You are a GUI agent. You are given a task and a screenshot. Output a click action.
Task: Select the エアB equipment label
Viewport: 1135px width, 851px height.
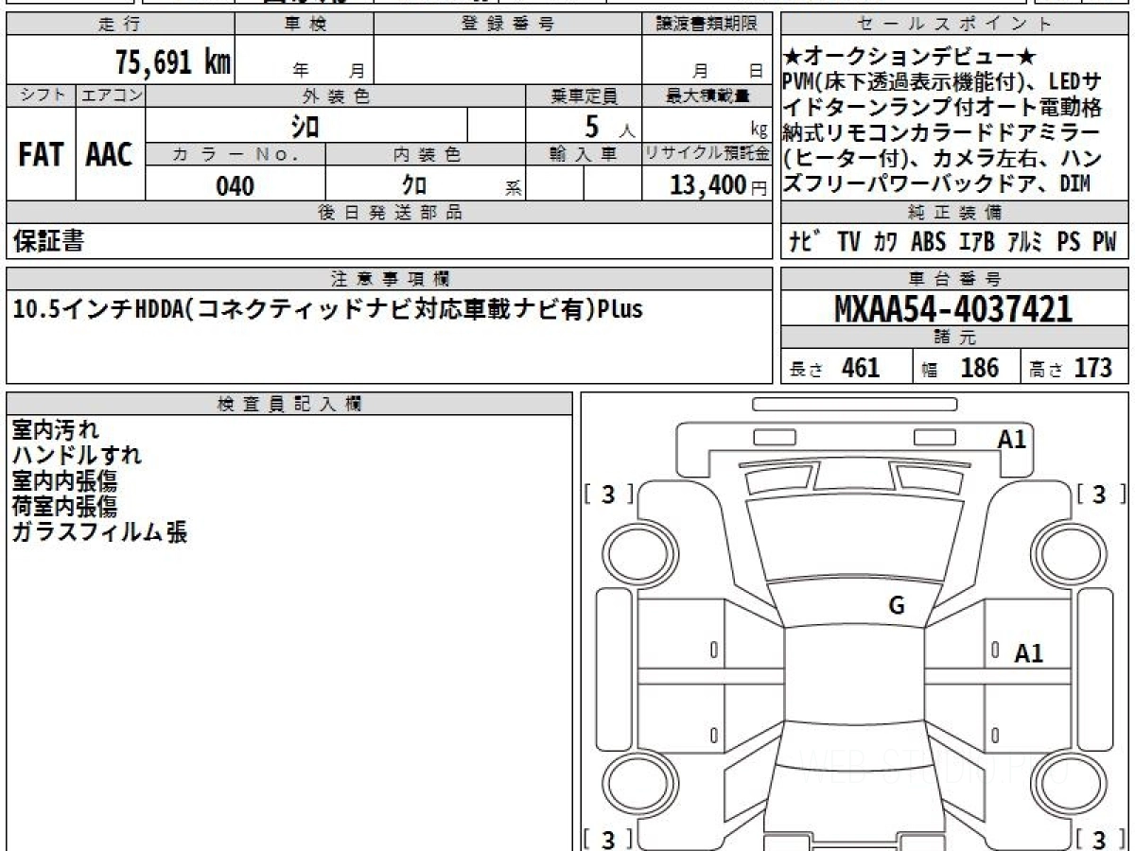976,242
